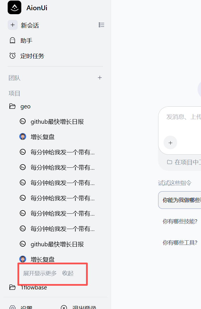Click the ghost icon for 助手
The image size is (201, 309).
[x=12, y=40]
